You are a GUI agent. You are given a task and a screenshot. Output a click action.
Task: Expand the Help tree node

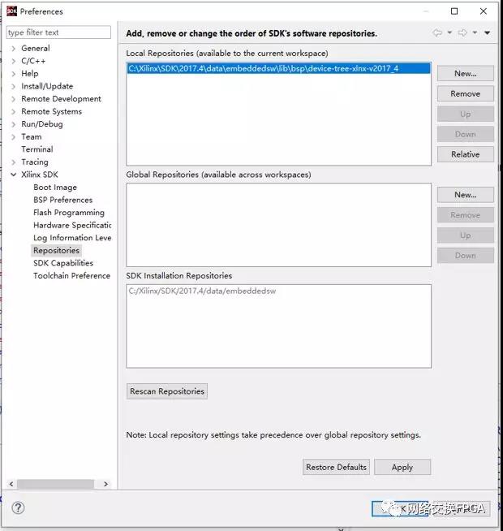(x=14, y=74)
